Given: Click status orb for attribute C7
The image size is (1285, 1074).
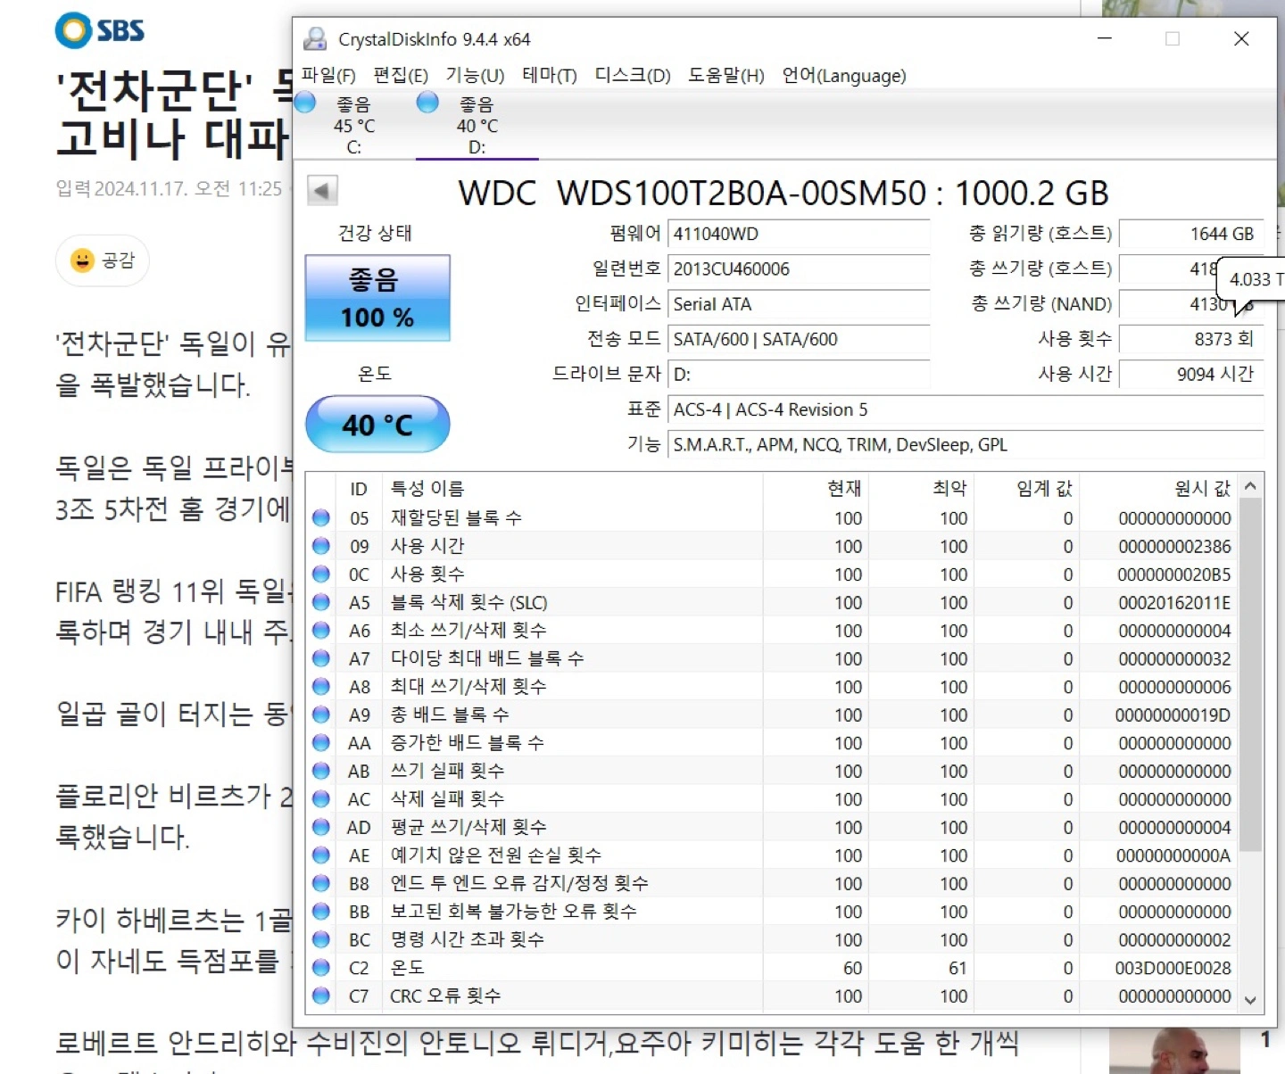Looking at the screenshot, I should [321, 996].
